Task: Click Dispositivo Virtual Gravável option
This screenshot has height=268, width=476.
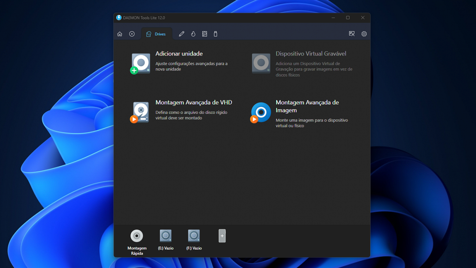Action: [311, 54]
